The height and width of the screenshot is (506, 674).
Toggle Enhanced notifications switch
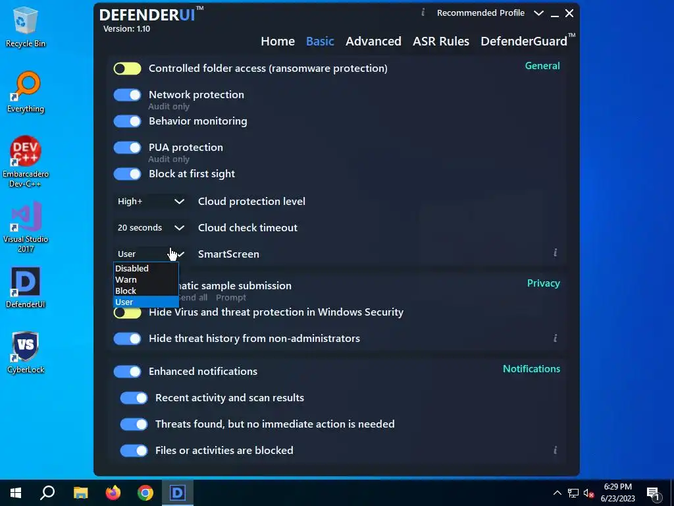coord(127,372)
